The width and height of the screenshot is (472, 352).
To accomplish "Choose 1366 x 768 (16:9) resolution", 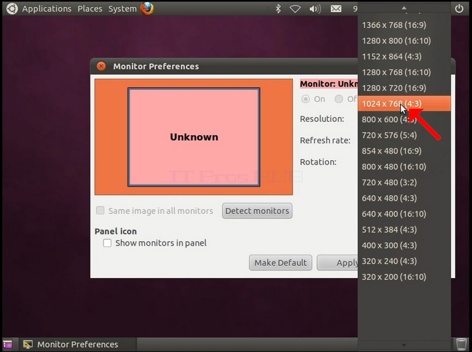I will pyautogui.click(x=404, y=25).
